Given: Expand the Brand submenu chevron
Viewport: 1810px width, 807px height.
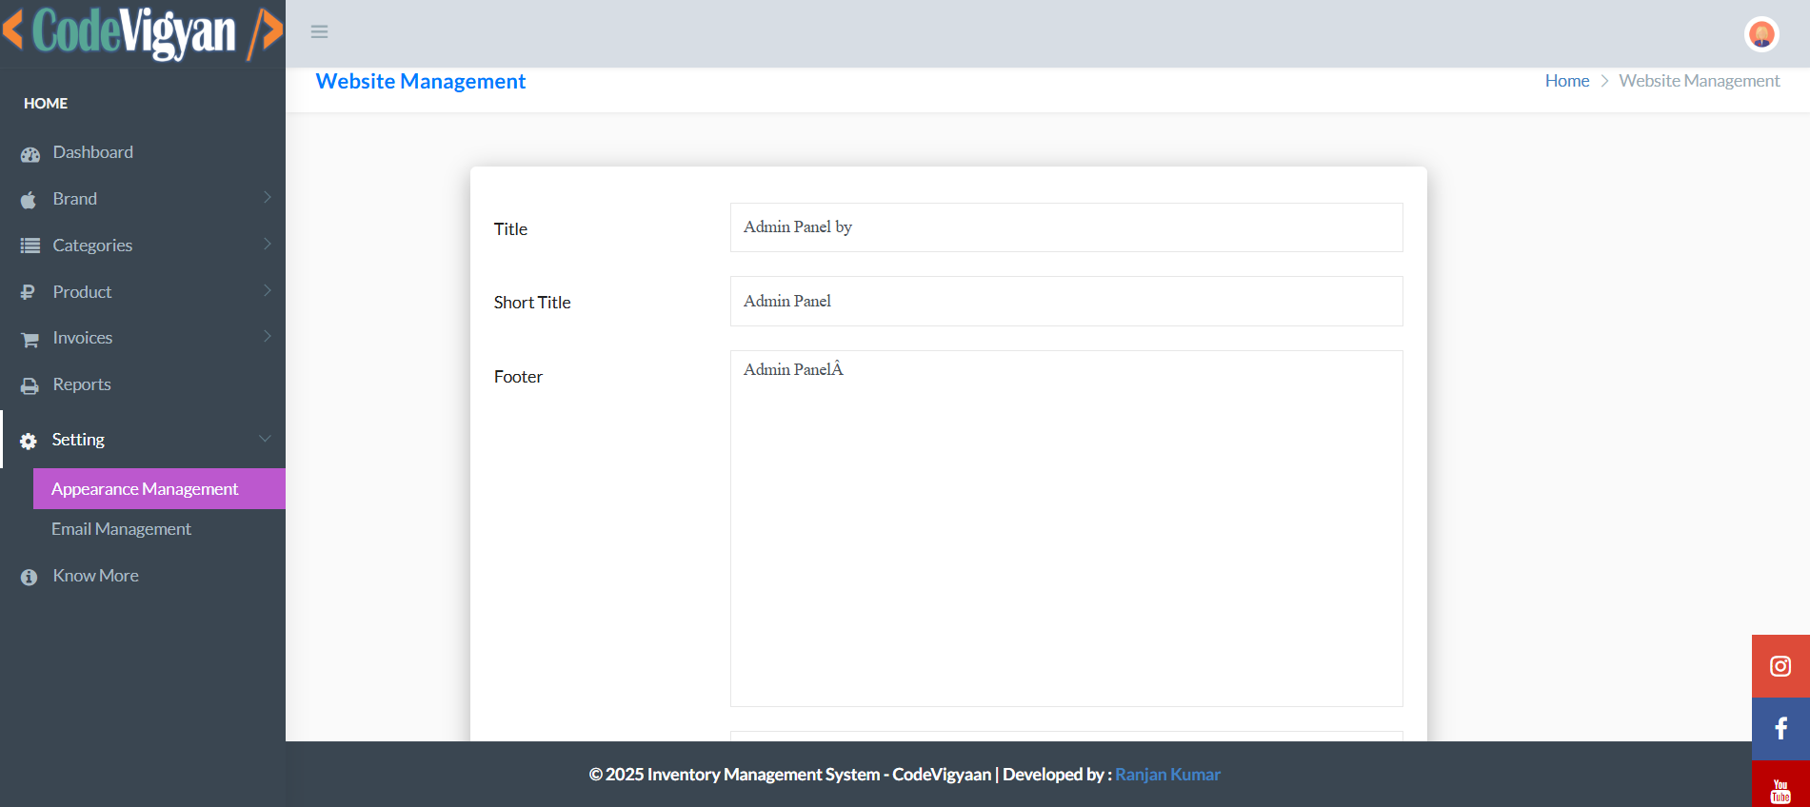Looking at the screenshot, I should (x=267, y=198).
